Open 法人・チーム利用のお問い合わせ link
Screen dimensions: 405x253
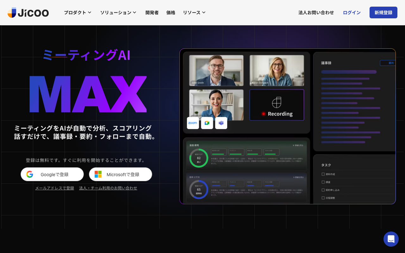click(108, 188)
